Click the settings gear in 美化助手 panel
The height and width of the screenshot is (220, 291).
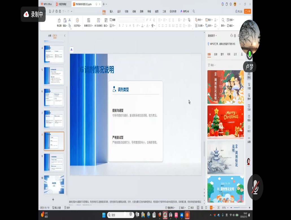235,36
